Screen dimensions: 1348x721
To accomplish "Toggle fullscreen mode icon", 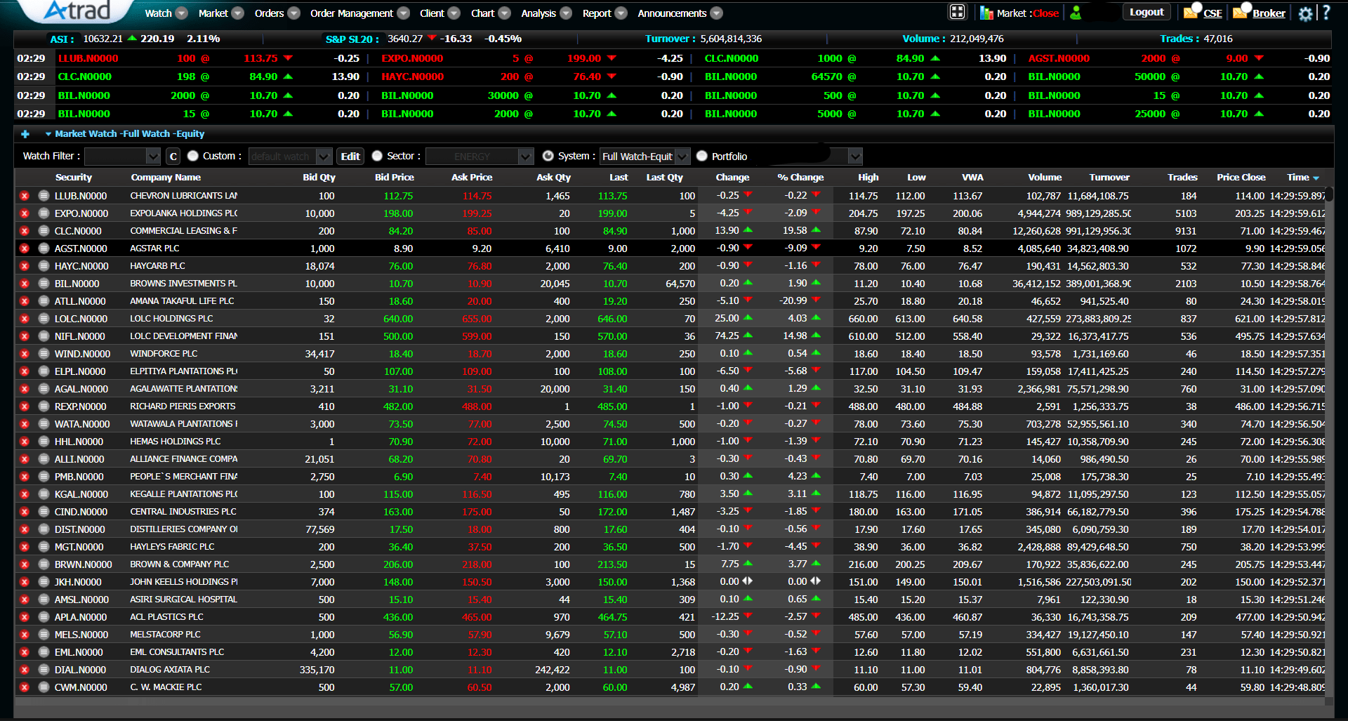I will (957, 12).
